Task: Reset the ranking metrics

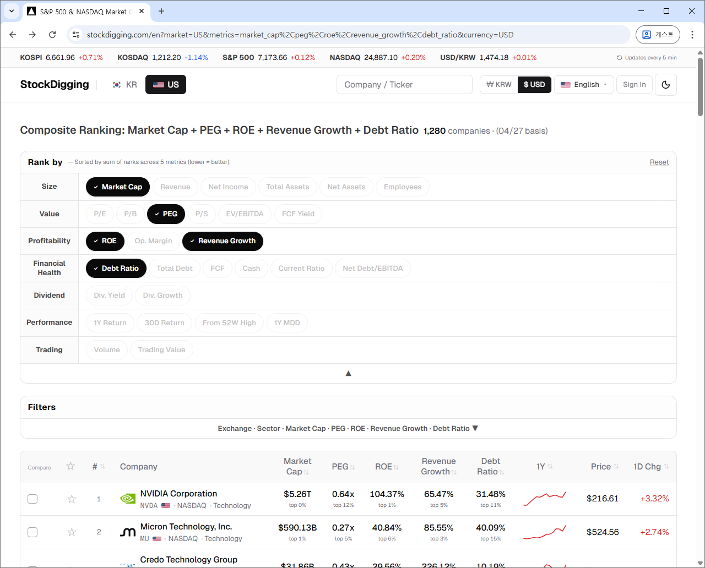Action: (x=659, y=162)
